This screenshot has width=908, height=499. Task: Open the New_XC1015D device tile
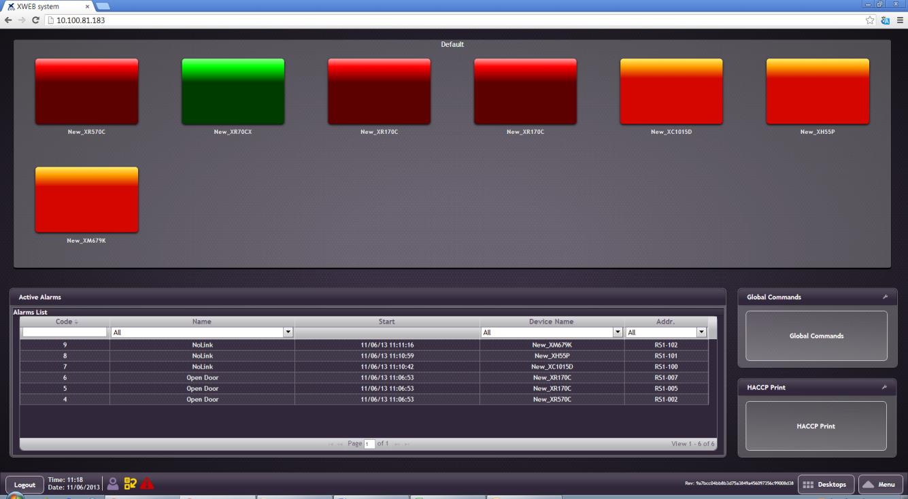point(671,91)
